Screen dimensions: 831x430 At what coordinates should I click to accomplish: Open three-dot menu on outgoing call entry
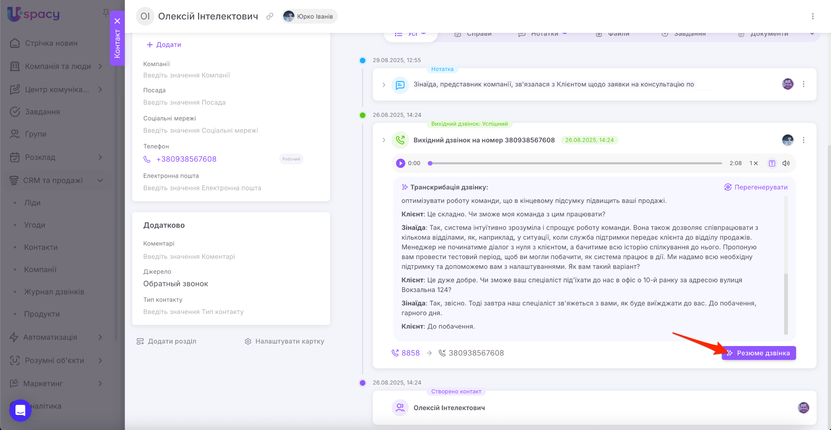click(x=803, y=140)
